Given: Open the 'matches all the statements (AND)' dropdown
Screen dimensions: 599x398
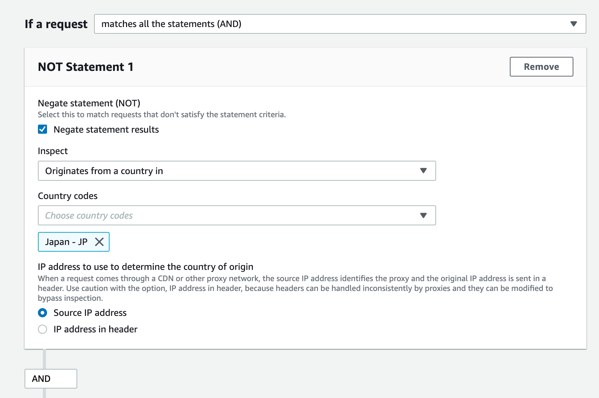Looking at the screenshot, I should pyautogui.click(x=340, y=24).
